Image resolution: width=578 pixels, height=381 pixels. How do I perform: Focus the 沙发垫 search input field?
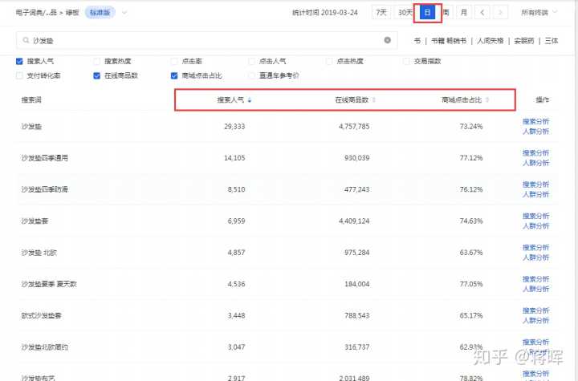pyautogui.click(x=201, y=39)
